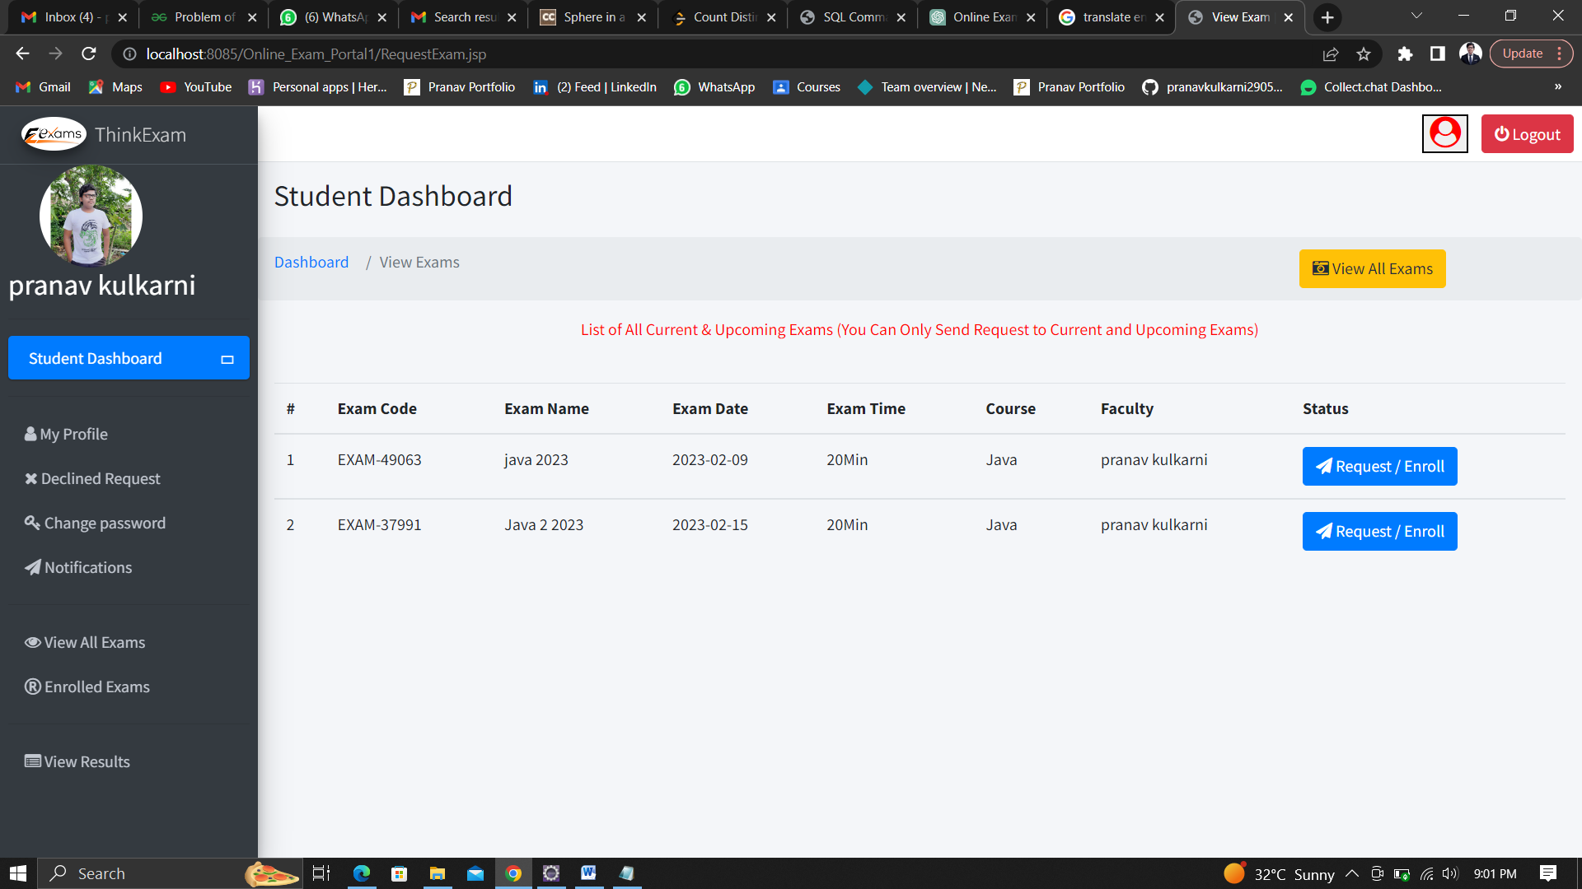Reload the page with refresh icon

[x=89, y=54]
